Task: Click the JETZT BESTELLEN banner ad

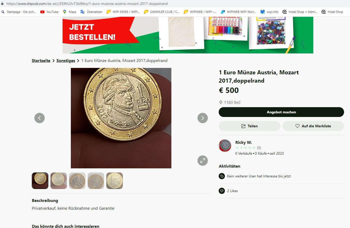Action: pos(188,35)
